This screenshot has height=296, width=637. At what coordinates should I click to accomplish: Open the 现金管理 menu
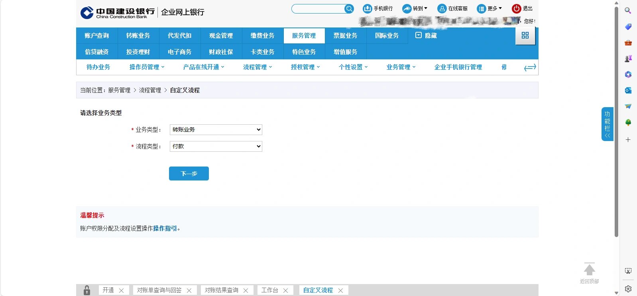221,35
